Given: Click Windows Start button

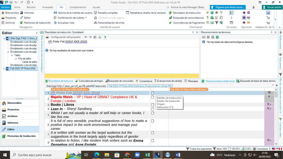Looking at the screenshot, I should point(5,155).
